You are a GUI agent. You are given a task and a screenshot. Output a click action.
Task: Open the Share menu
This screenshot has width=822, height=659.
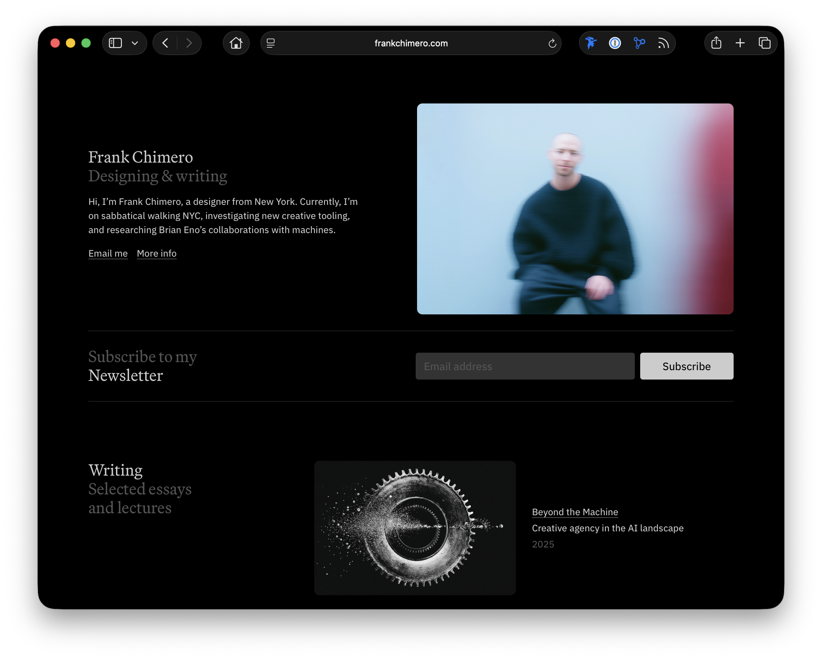click(x=716, y=43)
